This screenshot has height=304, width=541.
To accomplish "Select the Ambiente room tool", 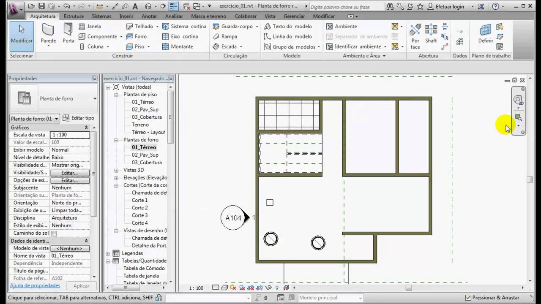I will [342, 26].
